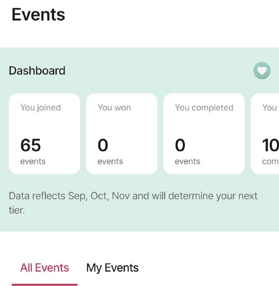Click the 0 count in You won

(103, 145)
